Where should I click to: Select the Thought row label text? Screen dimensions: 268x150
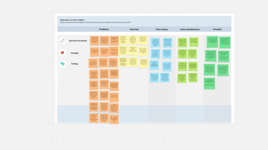(74, 53)
